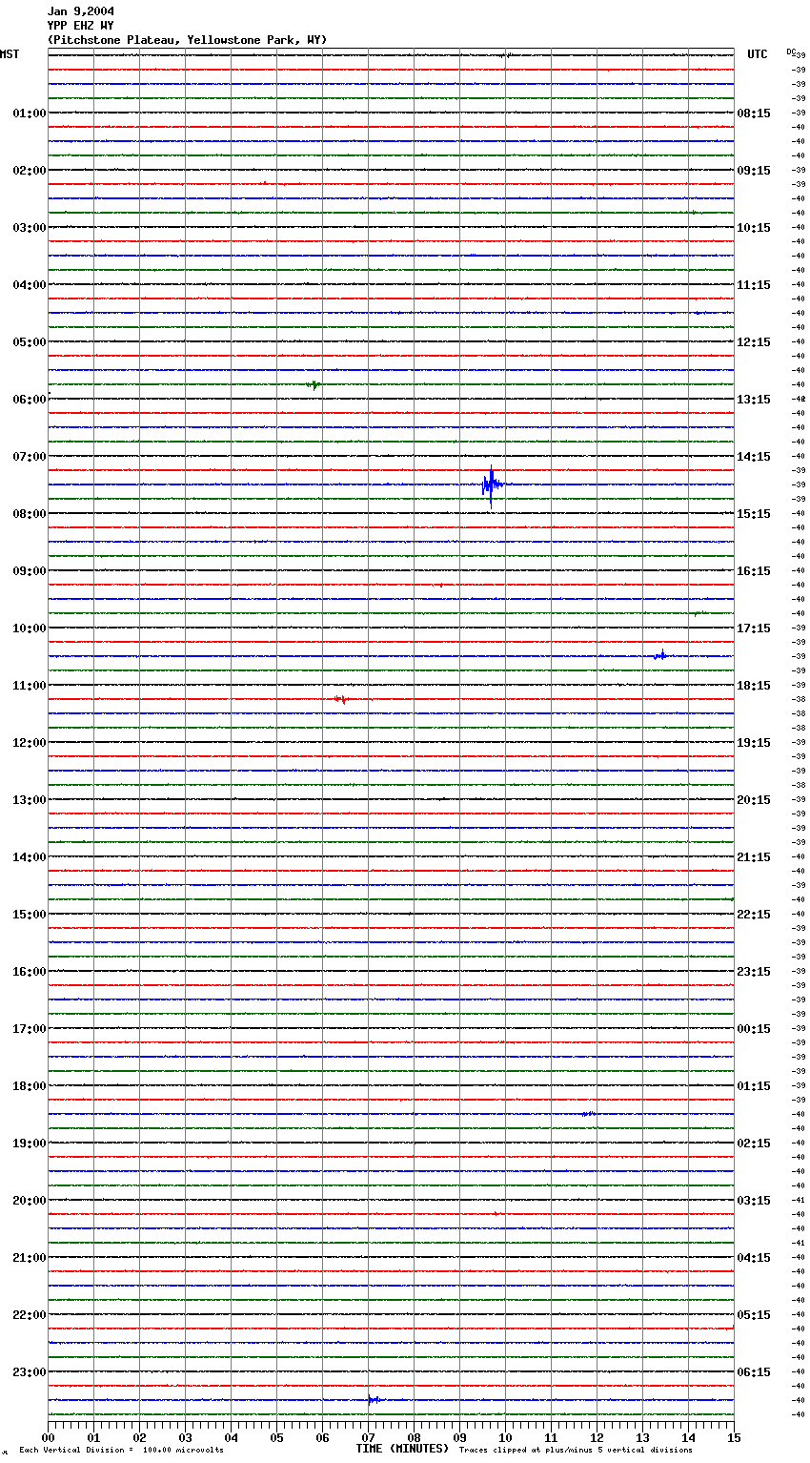The width and height of the screenshot is (810, 1463).
Task: Click the 13:15 UTC time label
Action: [x=754, y=399]
